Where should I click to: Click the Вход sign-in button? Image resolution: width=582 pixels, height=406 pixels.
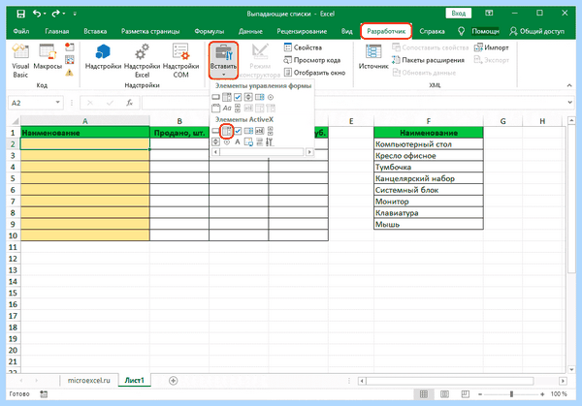(x=459, y=14)
